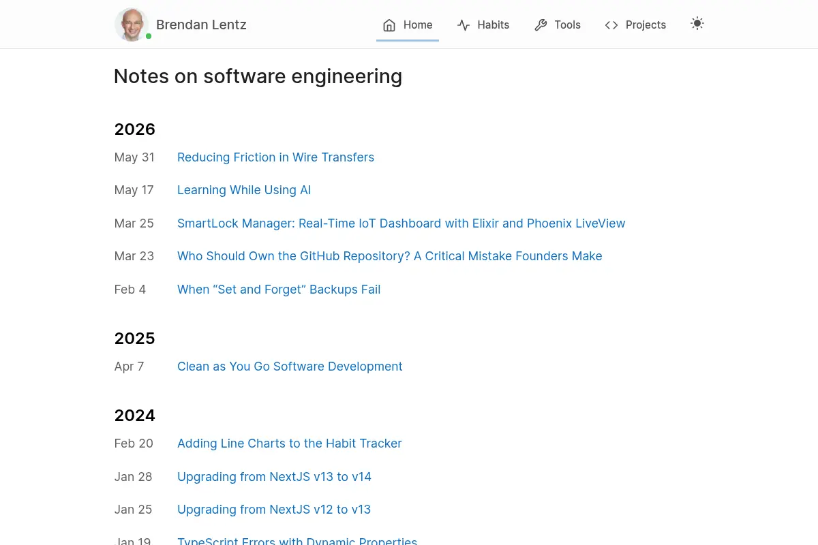Click the house icon in navigation
The height and width of the screenshot is (545, 818).
click(x=389, y=25)
